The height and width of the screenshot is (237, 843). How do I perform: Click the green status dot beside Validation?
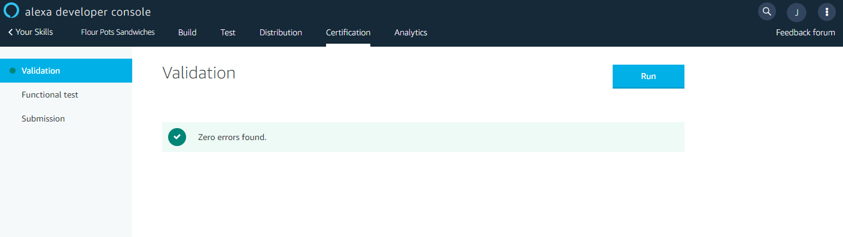coord(12,71)
